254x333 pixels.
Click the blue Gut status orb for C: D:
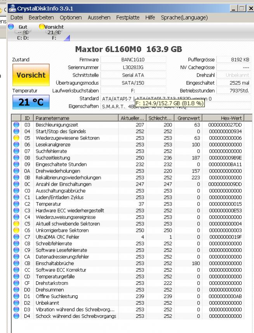[x=11, y=26]
